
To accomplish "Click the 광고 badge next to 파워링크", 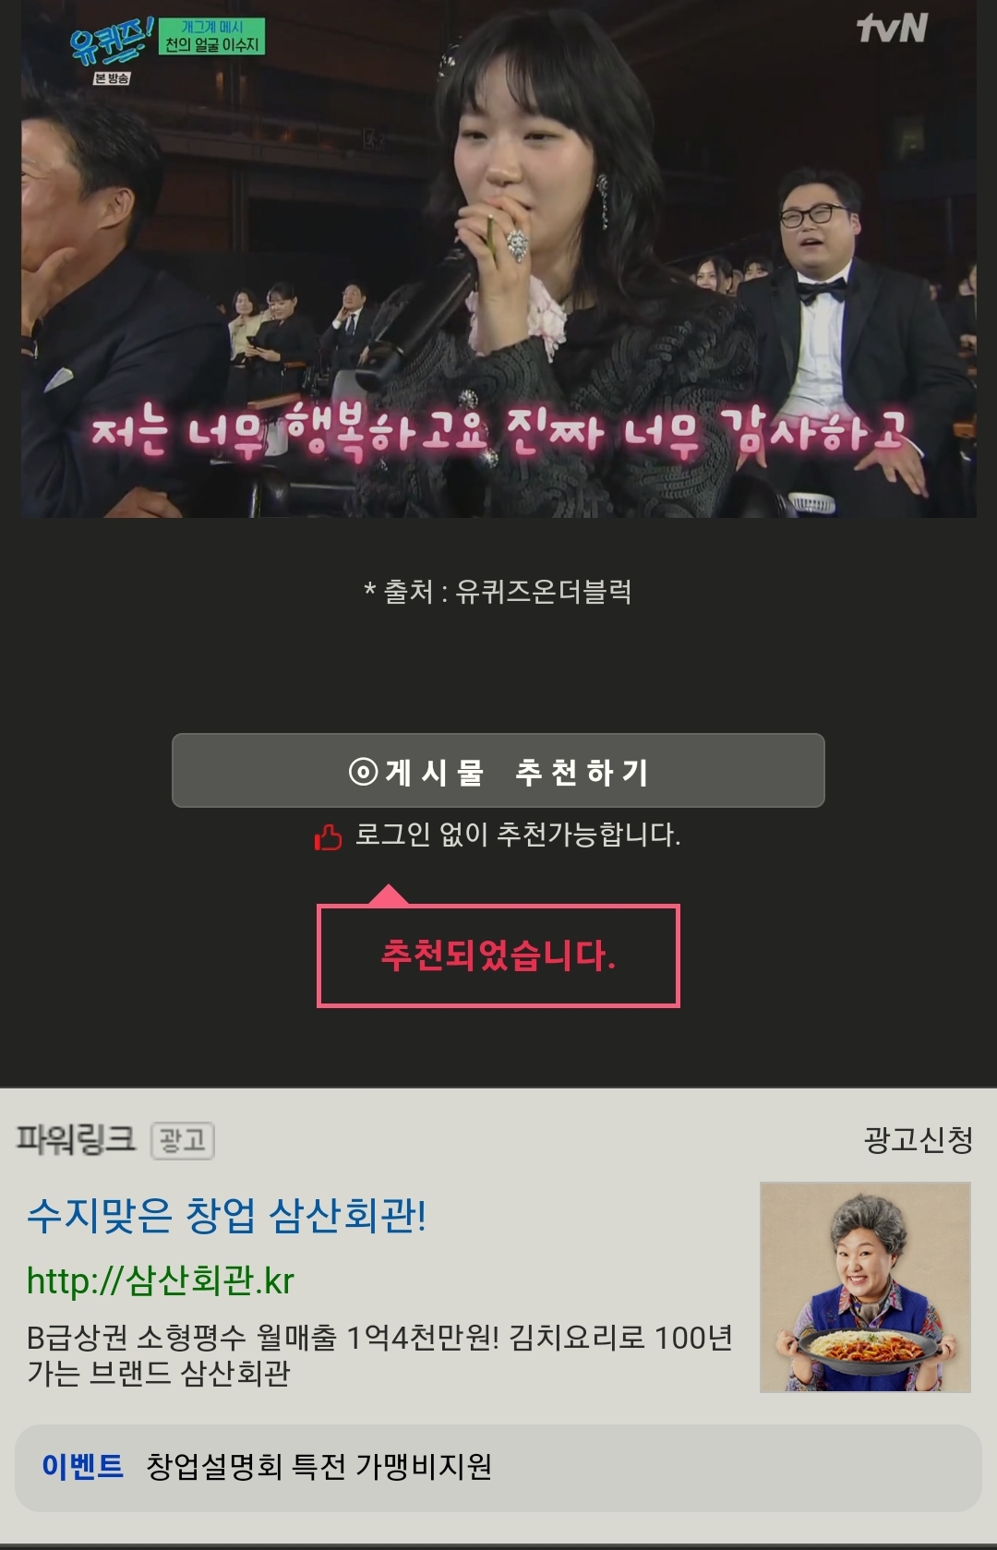I will (182, 1141).
